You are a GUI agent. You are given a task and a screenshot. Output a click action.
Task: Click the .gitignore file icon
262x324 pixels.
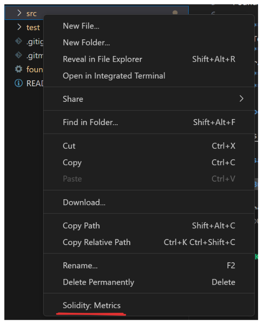pyautogui.click(x=19, y=41)
